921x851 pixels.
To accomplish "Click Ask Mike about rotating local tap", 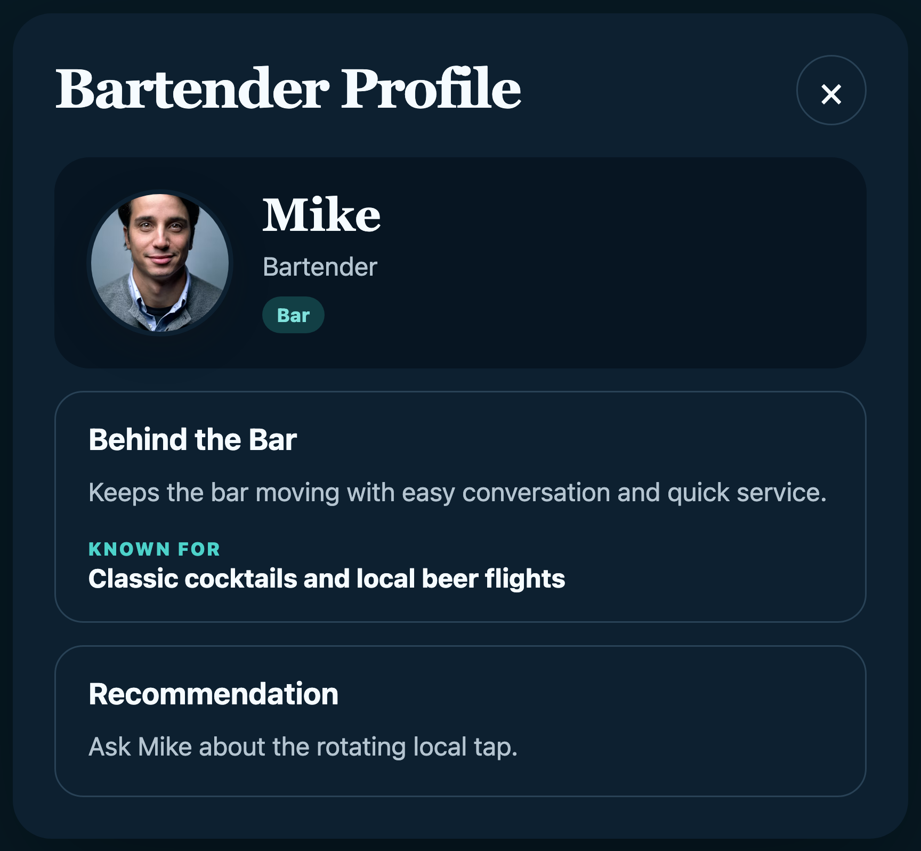I will pos(303,746).
